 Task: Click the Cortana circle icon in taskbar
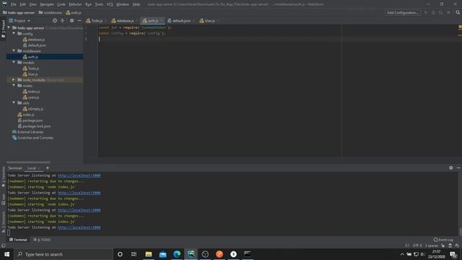120,254
